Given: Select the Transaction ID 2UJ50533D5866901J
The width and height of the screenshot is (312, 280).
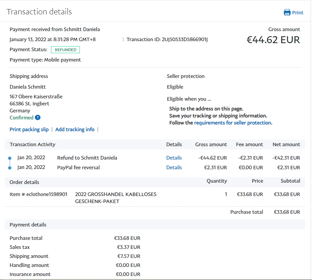Looking at the screenshot, I should (185, 39).
